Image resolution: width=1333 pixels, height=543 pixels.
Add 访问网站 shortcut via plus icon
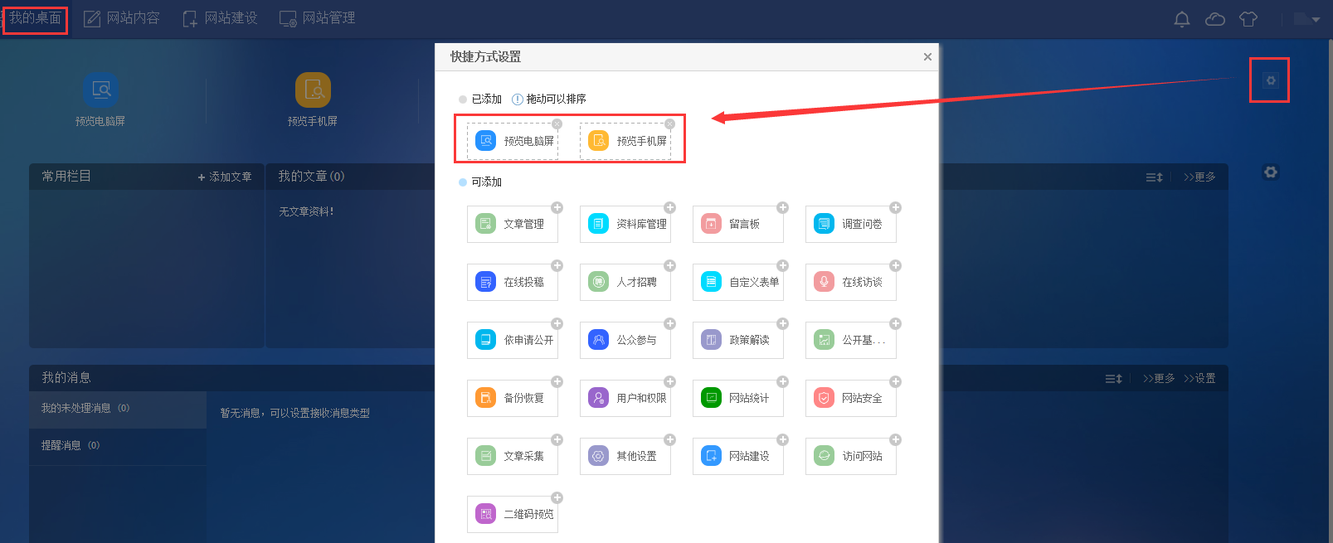[x=895, y=439]
